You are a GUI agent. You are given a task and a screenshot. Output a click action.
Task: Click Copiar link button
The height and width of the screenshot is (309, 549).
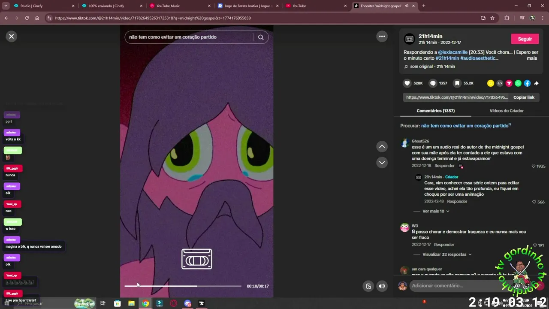point(524,97)
